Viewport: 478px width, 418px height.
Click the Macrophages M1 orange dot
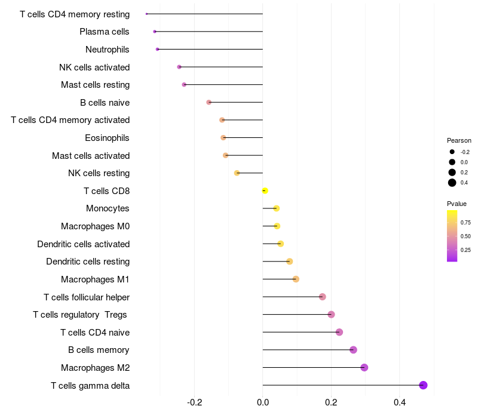296,279
